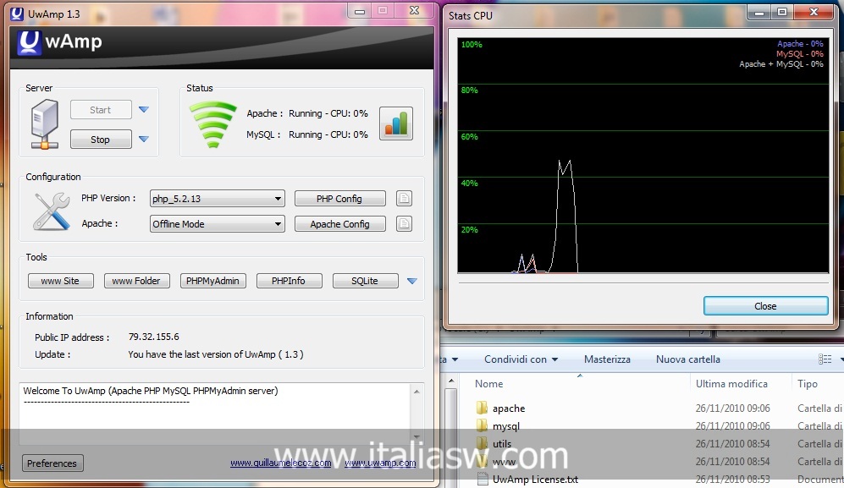
Task: Click the public IP address 79.32.155.6
Action: click(x=154, y=337)
